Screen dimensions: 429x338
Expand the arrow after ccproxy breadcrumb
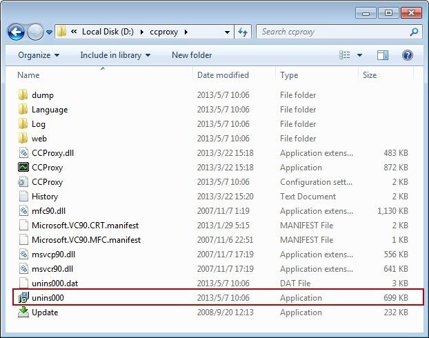[x=186, y=32]
